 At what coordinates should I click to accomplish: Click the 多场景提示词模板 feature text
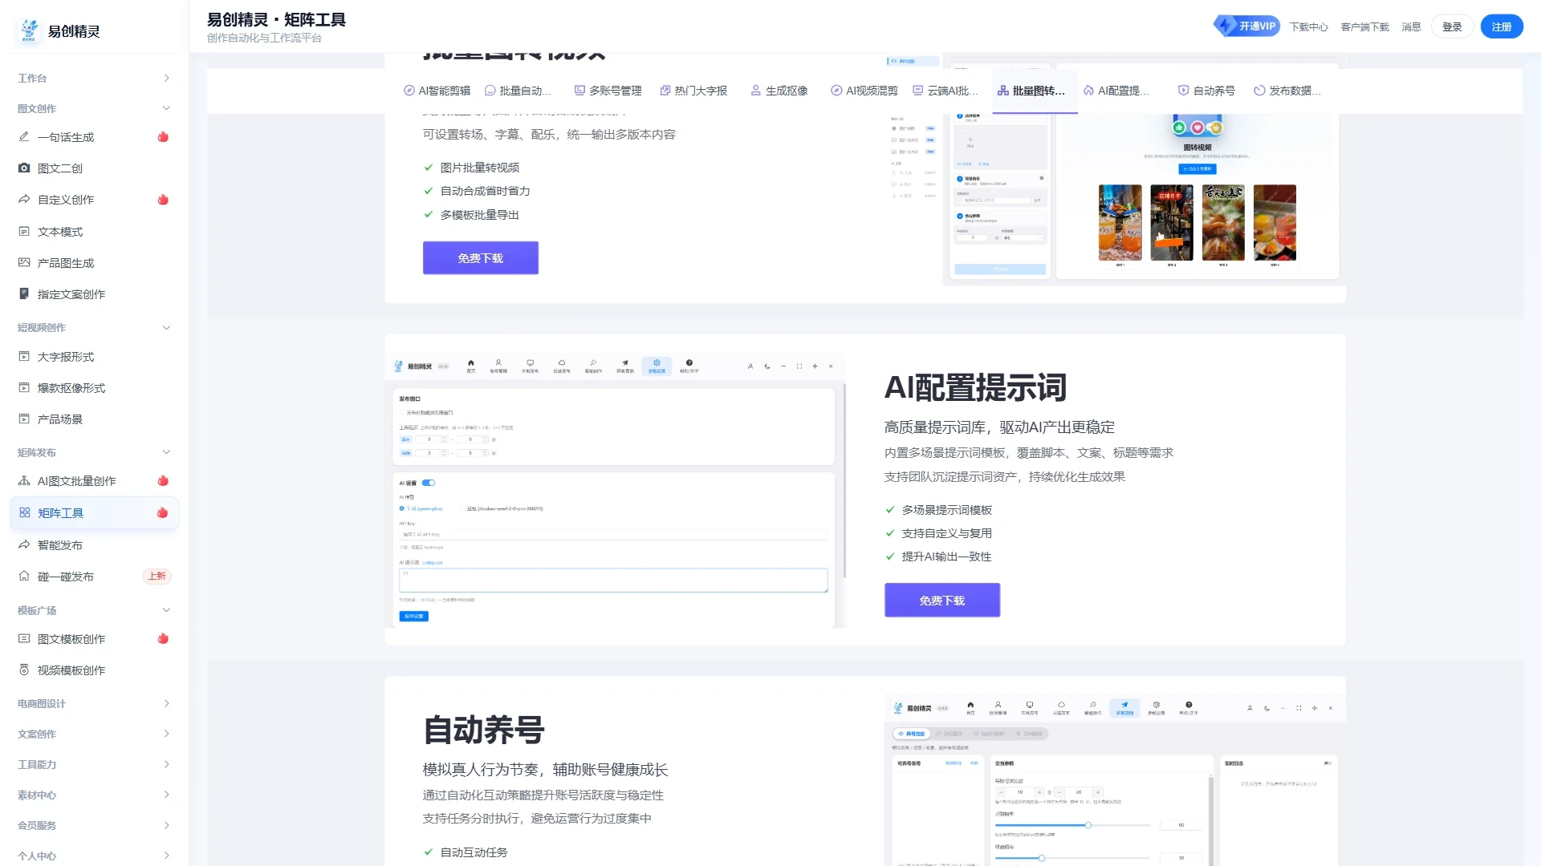[946, 510]
